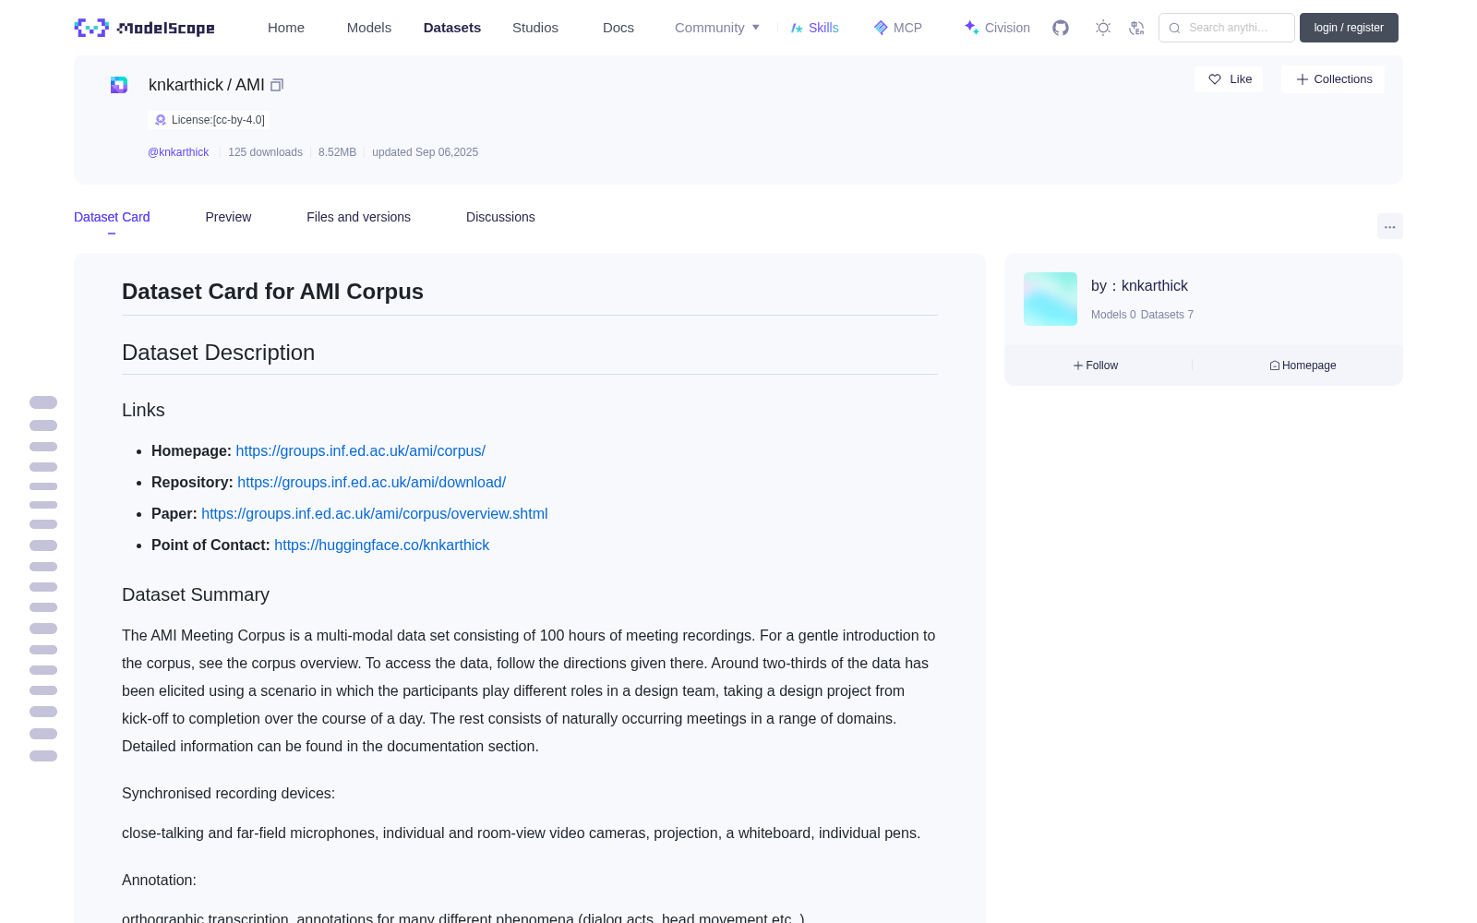Open the AMI corpus Homepage URL

(360, 450)
